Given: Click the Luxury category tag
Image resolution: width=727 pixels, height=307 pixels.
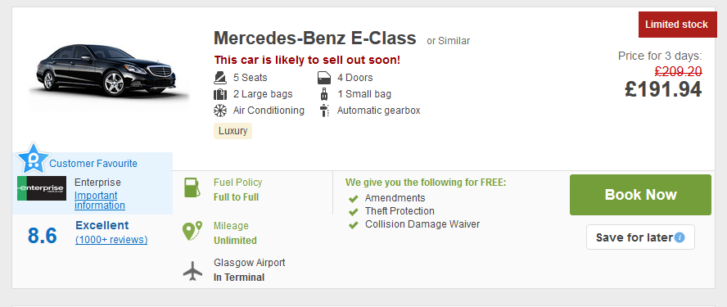Looking at the screenshot, I should tap(233, 131).
